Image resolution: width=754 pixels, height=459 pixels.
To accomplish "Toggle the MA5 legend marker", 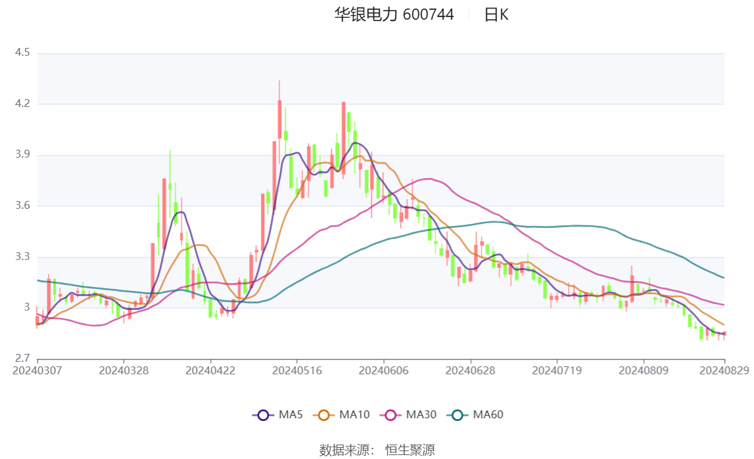I will click(x=263, y=415).
